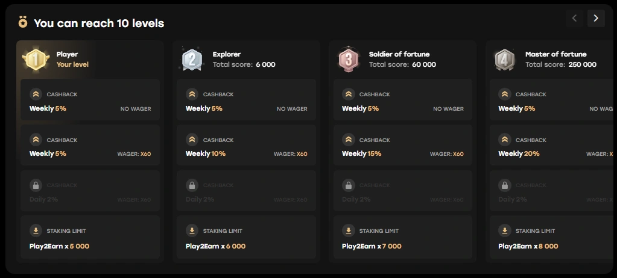Click the Play2Earn x 8 000 staking card
617x278 pixels.
(552, 238)
